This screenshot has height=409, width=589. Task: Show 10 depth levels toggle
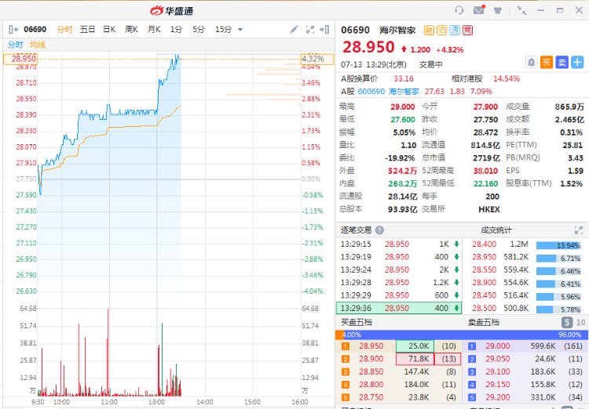580,322
